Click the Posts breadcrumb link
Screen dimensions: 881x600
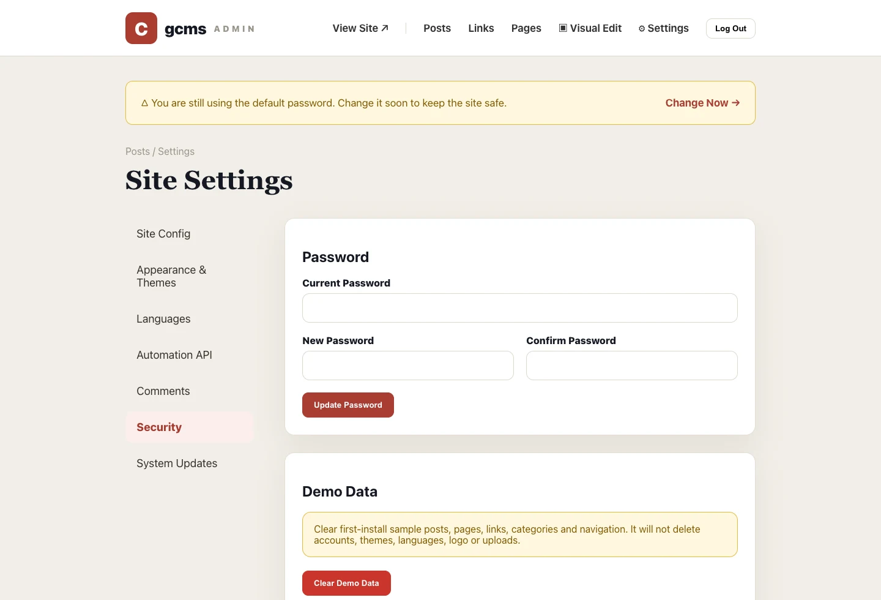pyautogui.click(x=138, y=151)
